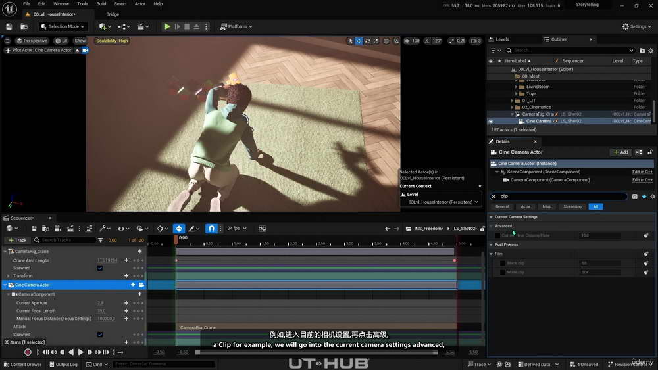Open the Build menu

(101, 4)
